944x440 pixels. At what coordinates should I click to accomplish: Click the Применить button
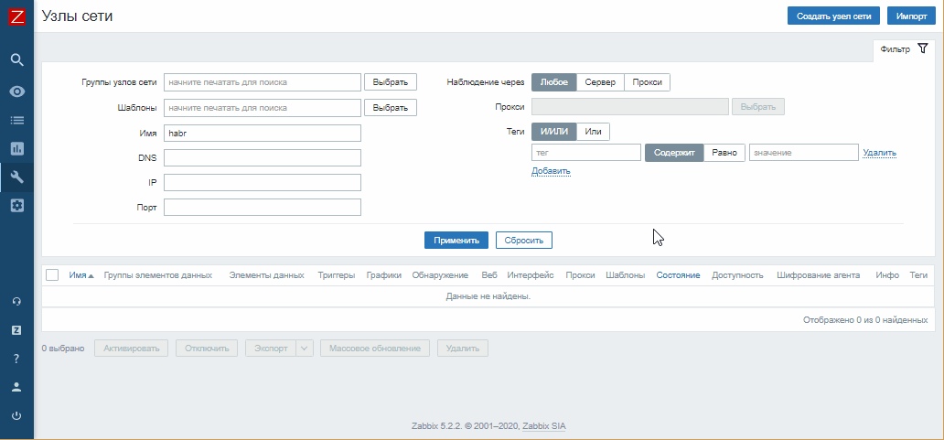[456, 241]
